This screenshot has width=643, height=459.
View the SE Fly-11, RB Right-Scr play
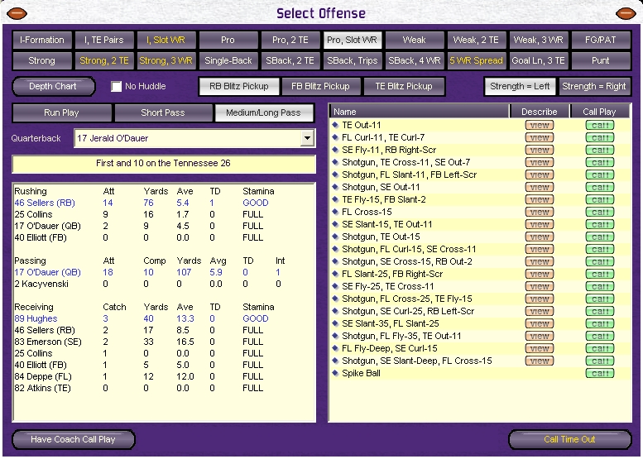tap(540, 150)
